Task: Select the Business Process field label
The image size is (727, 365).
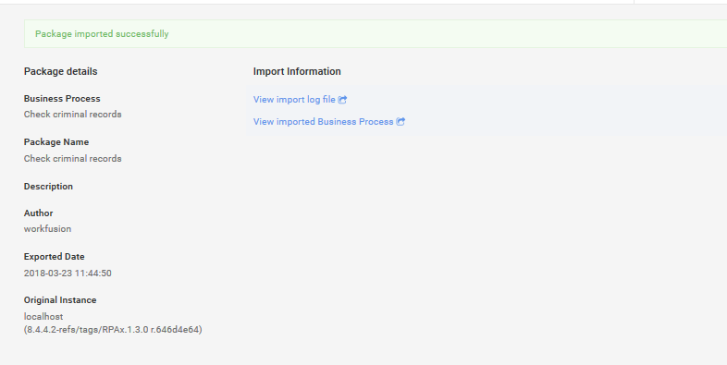Action: [62, 99]
